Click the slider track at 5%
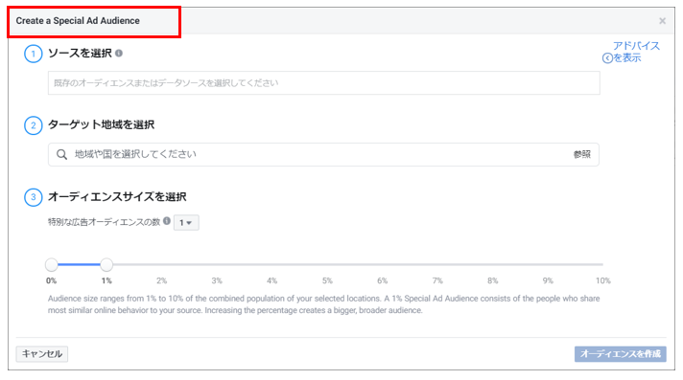Image resolution: width=683 pixels, height=380 pixels. 327,264
